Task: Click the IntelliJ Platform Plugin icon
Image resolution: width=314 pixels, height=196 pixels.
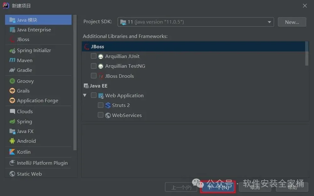Action: point(12,163)
